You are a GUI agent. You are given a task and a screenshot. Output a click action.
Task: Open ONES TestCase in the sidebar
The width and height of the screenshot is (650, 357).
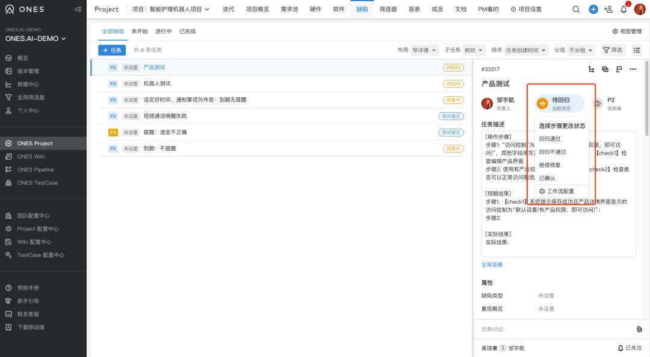pyautogui.click(x=37, y=183)
